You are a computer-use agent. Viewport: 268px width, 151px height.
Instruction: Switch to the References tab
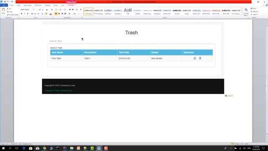[x=38, y=5]
